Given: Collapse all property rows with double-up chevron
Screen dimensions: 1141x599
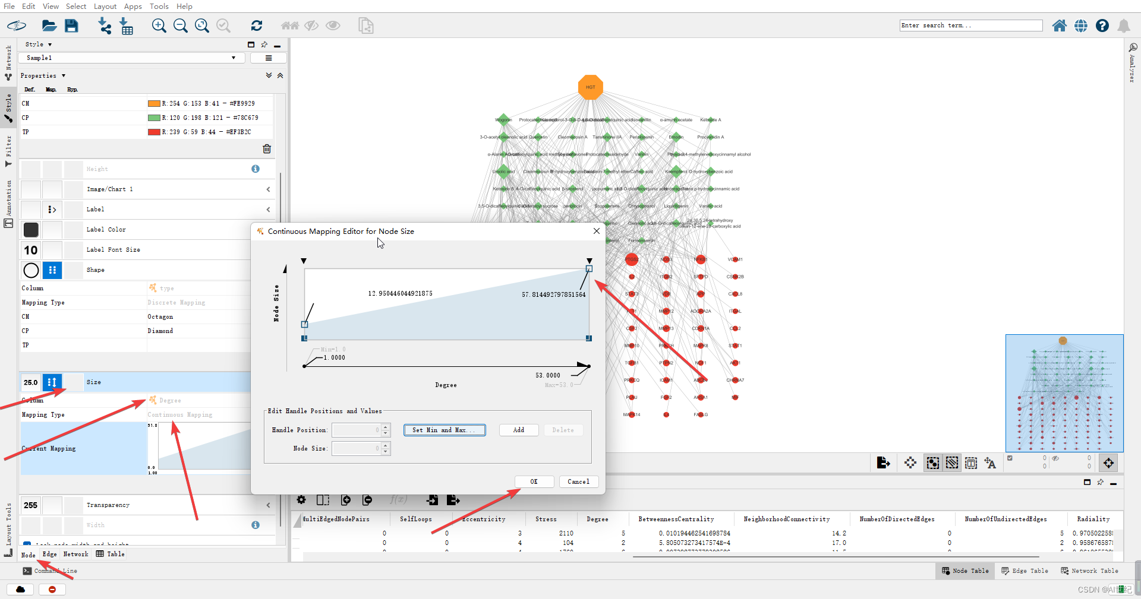Looking at the screenshot, I should pyautogui.click(x=280, y=75).
